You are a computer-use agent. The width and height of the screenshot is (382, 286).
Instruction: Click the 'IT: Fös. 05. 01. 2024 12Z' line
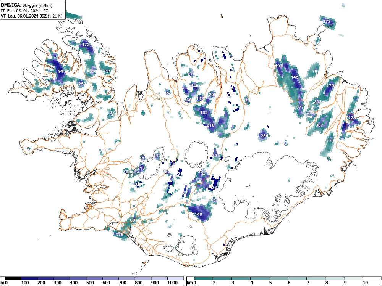pyautogui.click(x=24, y=11)
